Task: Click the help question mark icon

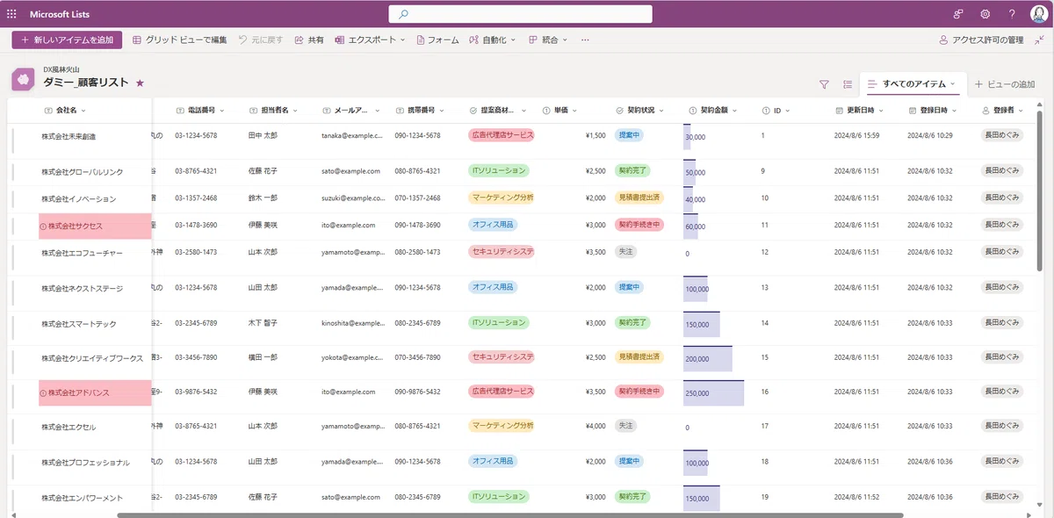Action: click(x=1012, y=14)
